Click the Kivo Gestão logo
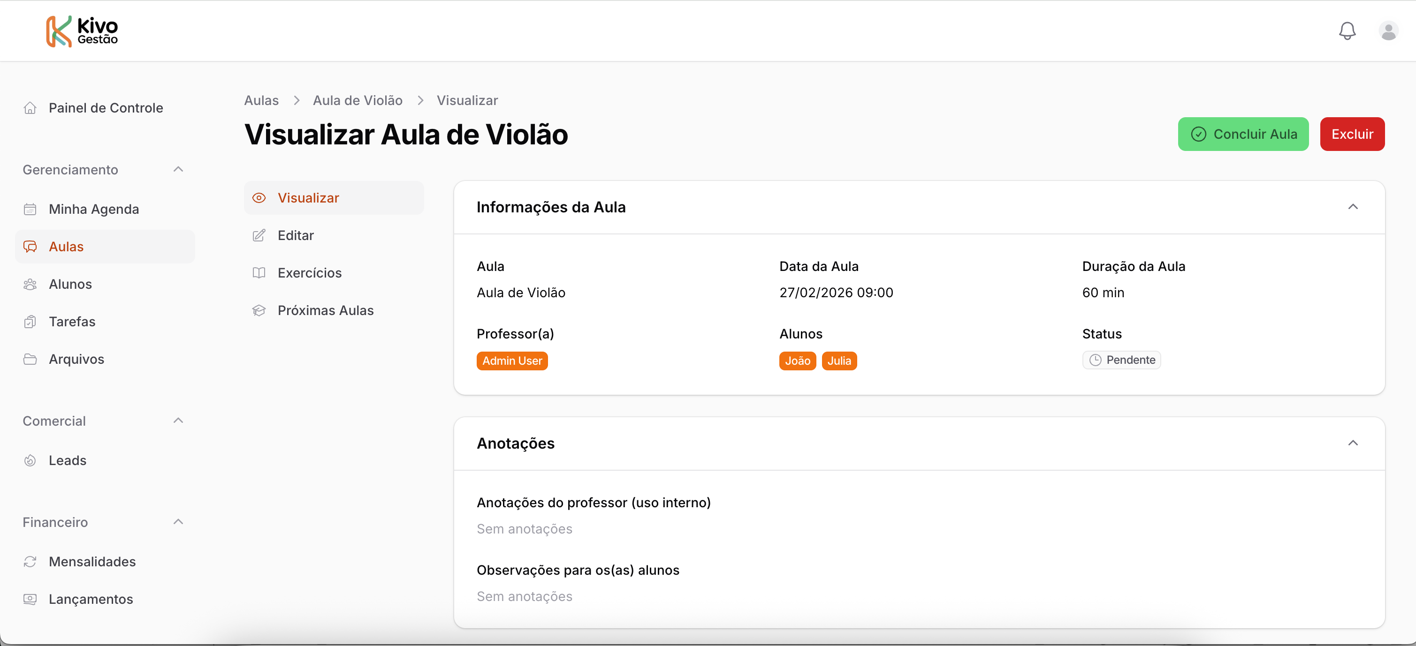This screenshot has width=1416, height=646. (x=81, y=31)
